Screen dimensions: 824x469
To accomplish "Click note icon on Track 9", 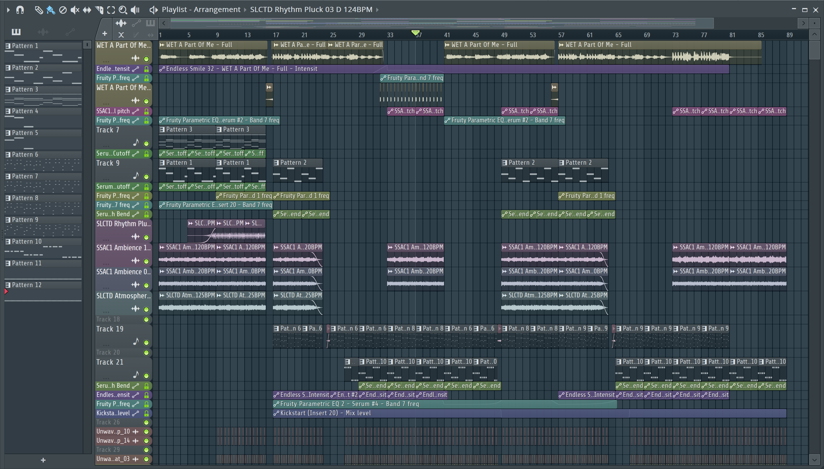I will [x=136, y=176].
